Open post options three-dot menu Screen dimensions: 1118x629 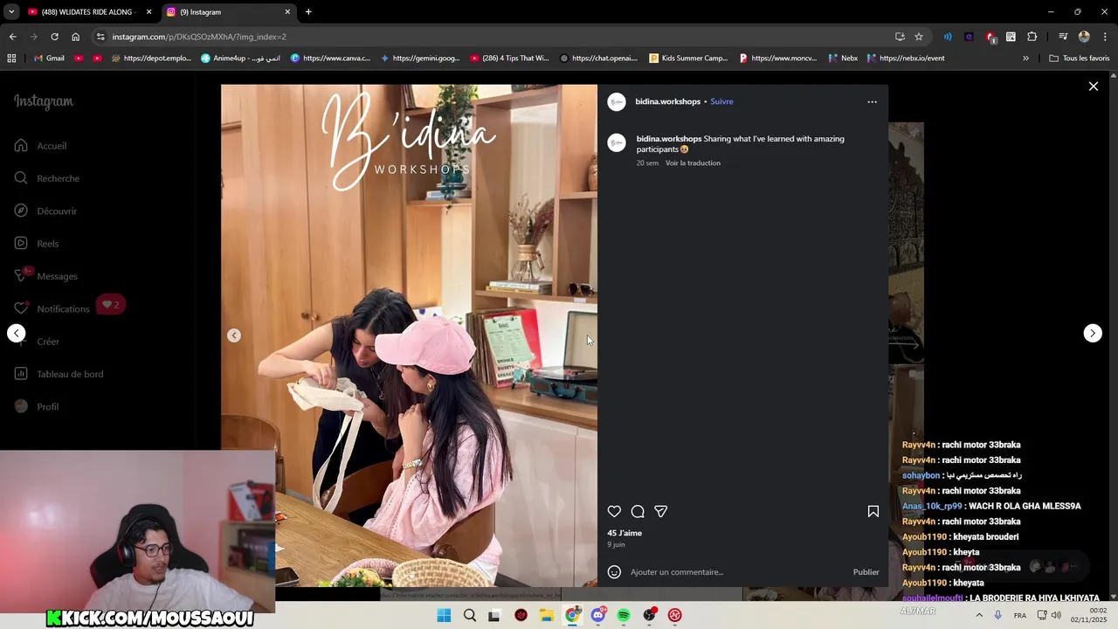click(x=872, y=102)
